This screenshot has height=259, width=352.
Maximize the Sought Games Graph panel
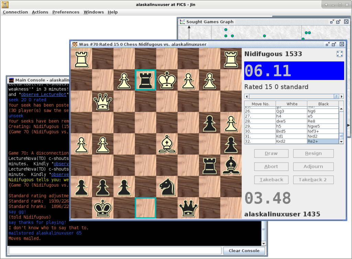[x=338, y=22]
